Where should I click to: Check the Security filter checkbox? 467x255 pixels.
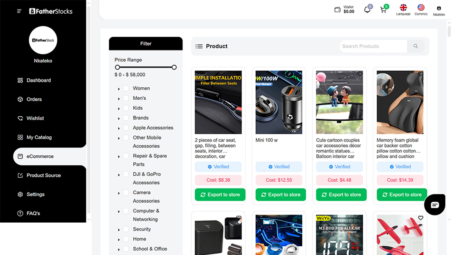[x=126, y=229]
